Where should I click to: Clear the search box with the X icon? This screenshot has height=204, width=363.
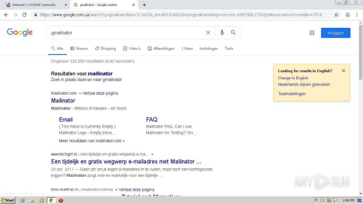(208, 33)
